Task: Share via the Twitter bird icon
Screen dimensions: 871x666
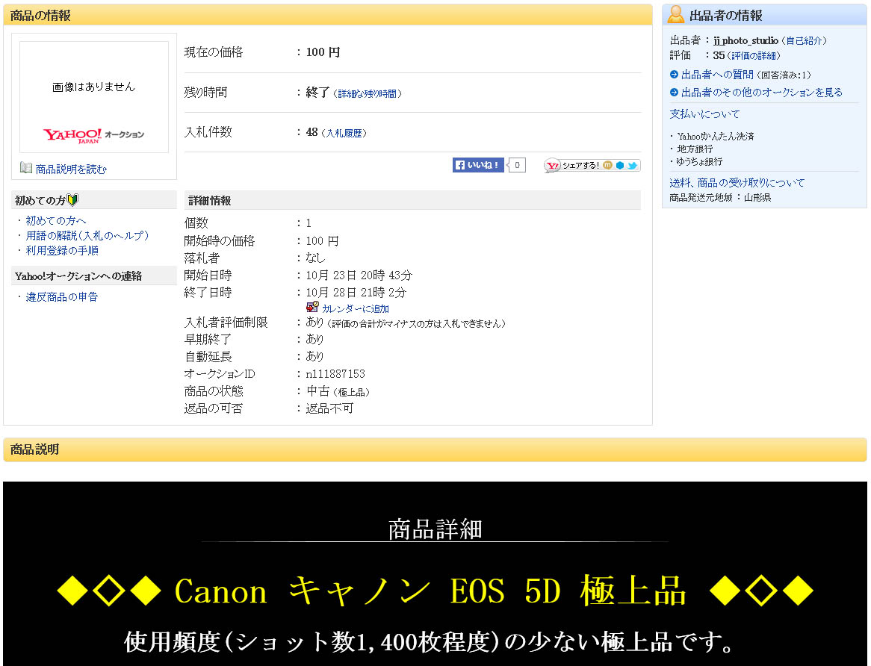Action: tap(632, 165)
